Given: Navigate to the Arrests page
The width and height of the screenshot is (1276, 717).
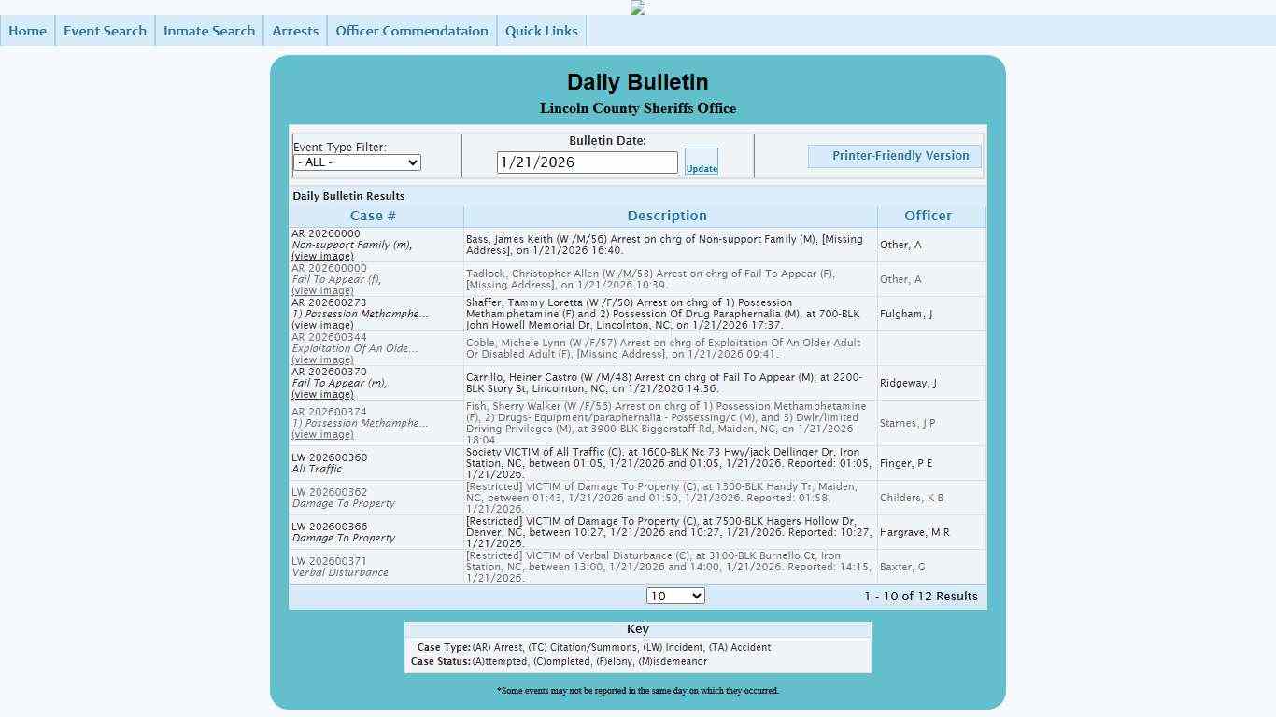Looking at the screenshot, I should [295, 31].
